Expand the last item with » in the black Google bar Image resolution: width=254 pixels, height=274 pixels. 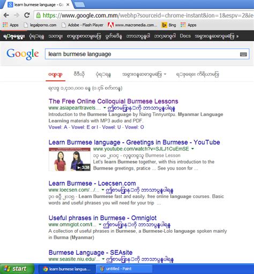(x=216, y=36)
